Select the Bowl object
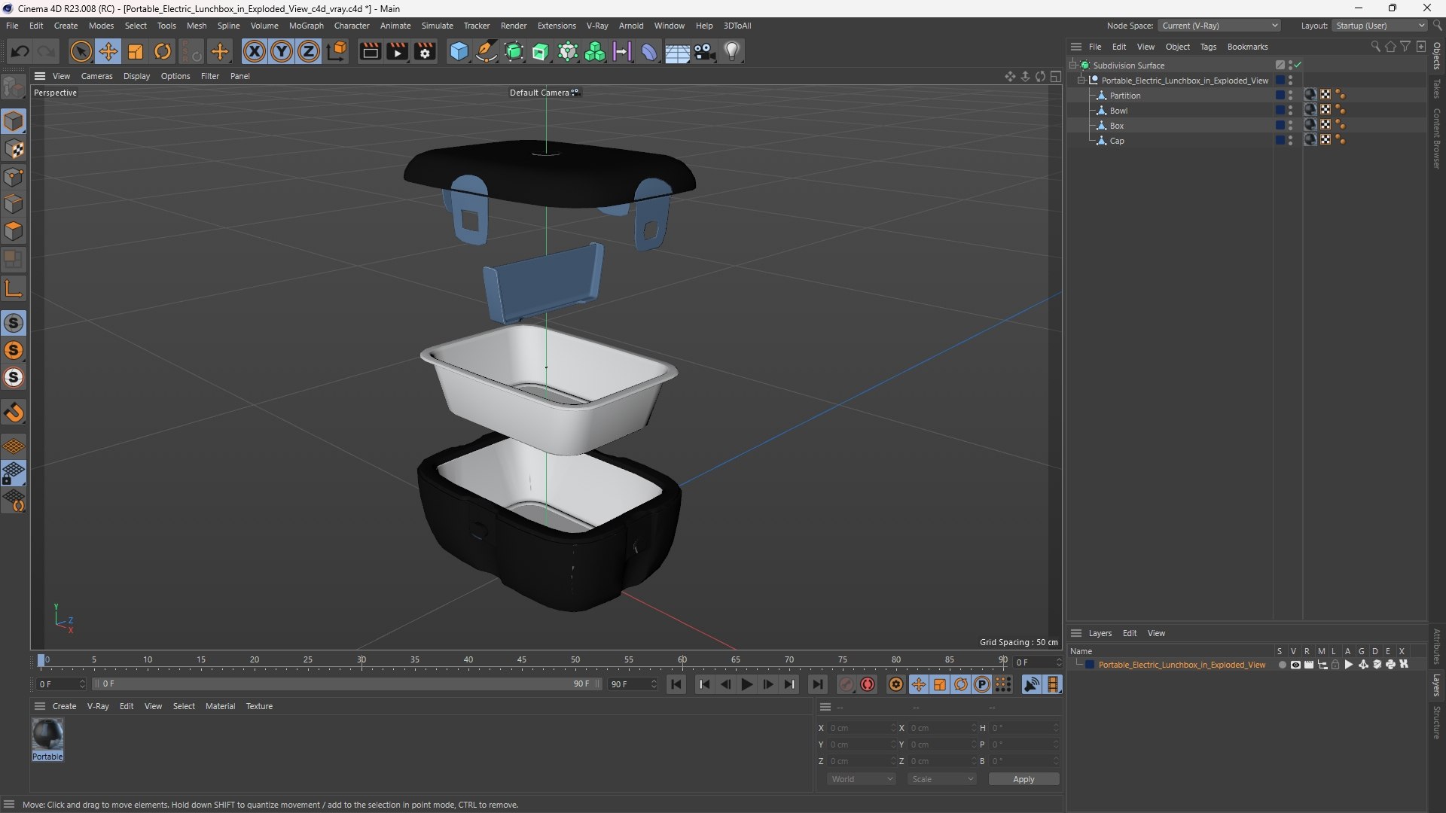Screen dimensions: 1446x813 1118,111
